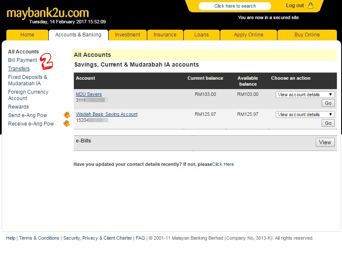Image resolution: width=342 pixels, height=260 pixels.
Task: Click the lock icon beside Log out
Action: 310,6
